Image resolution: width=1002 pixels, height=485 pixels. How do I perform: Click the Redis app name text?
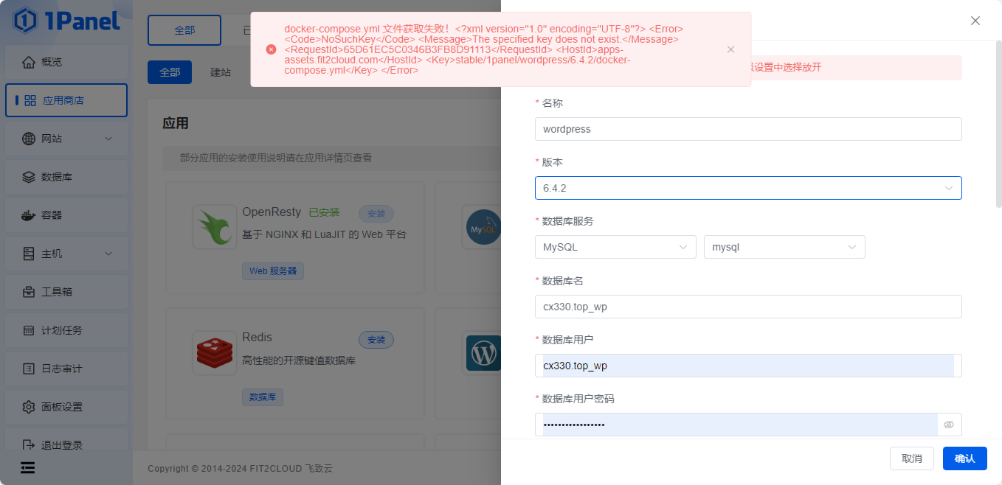(257, 338)
